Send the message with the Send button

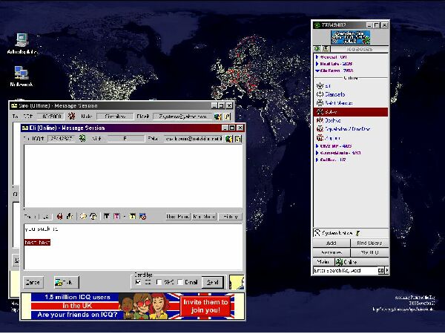pyautogui.click(x=213, y=282)
